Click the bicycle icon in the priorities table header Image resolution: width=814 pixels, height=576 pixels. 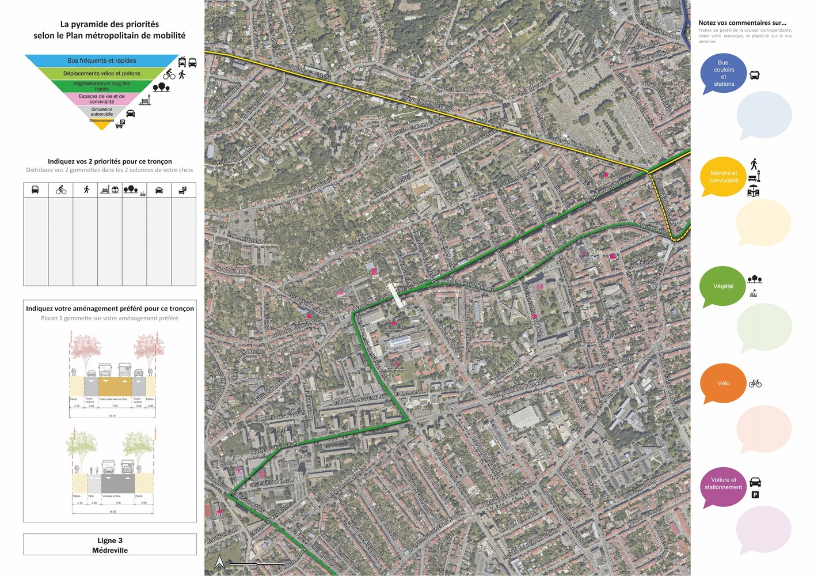coord(61,190)
